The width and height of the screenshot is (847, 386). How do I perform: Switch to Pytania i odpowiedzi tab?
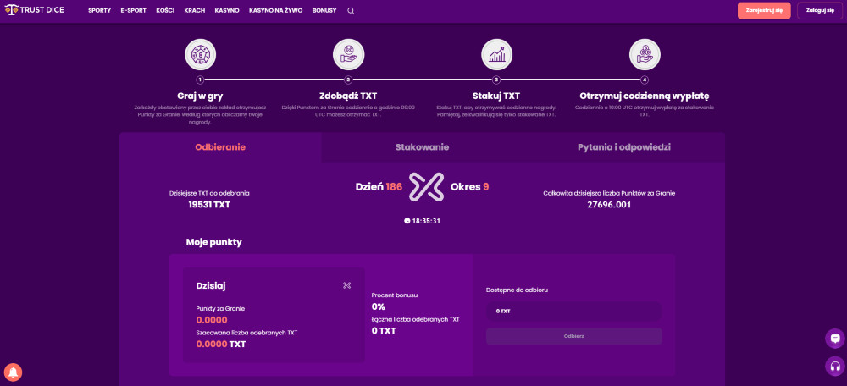[x=623, y=147]
